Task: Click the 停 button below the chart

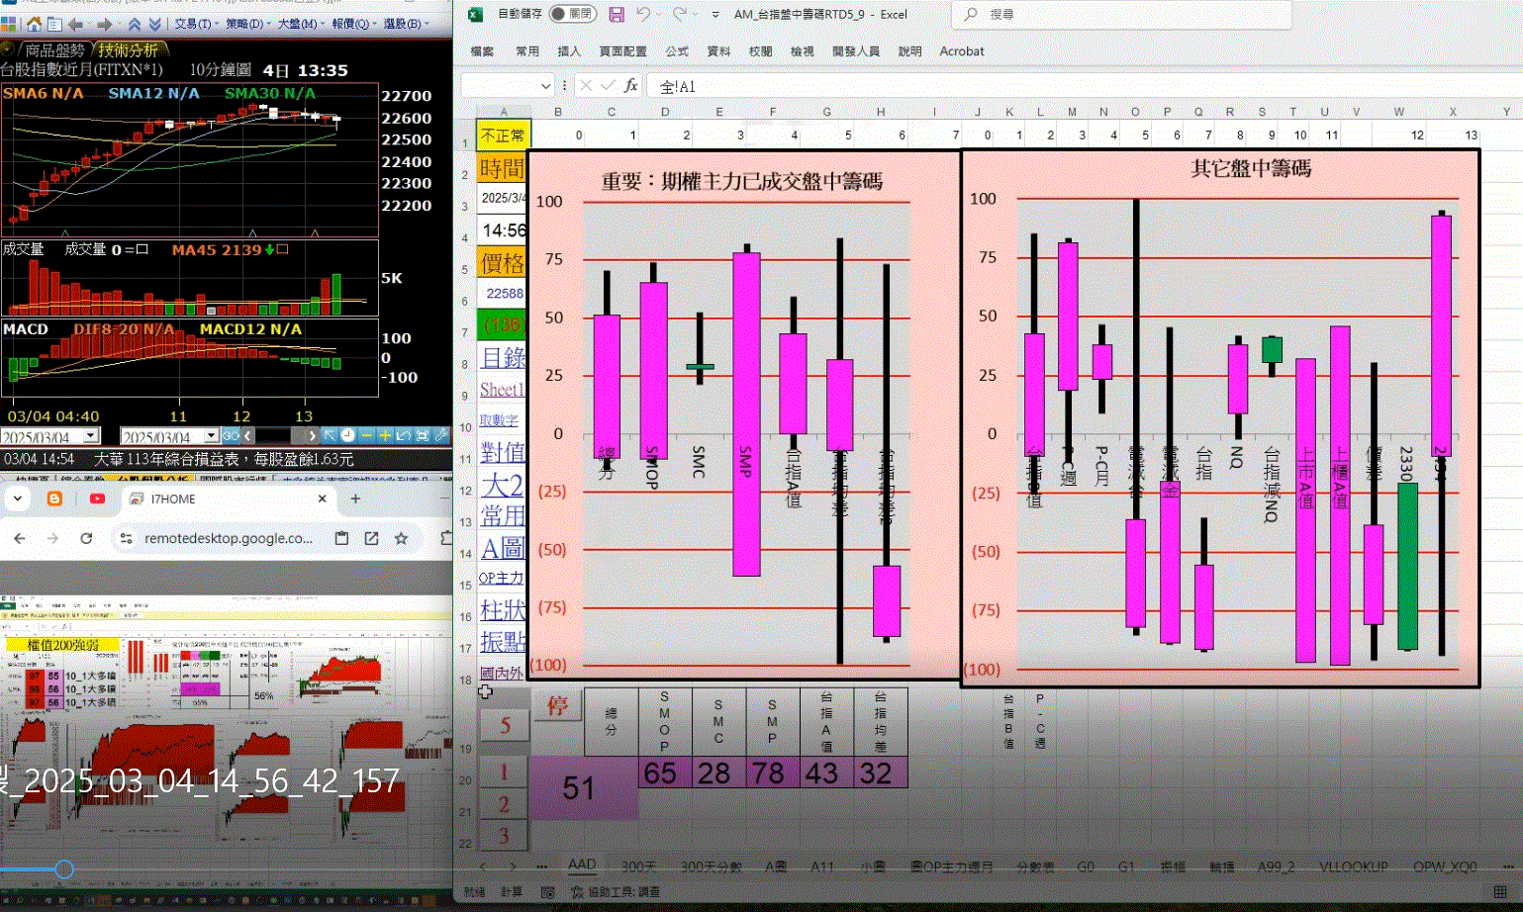Action: click(x=557, y=705)
